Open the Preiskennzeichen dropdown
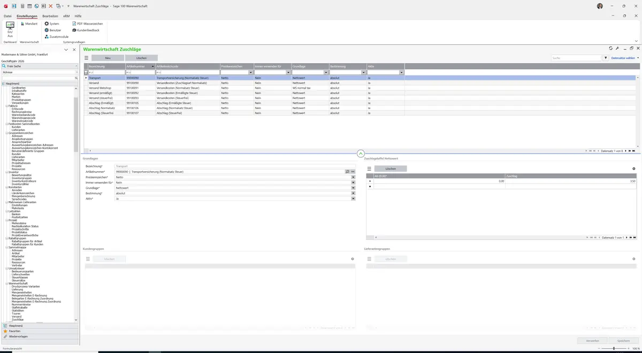642x353 pixels. pos(353,178)
